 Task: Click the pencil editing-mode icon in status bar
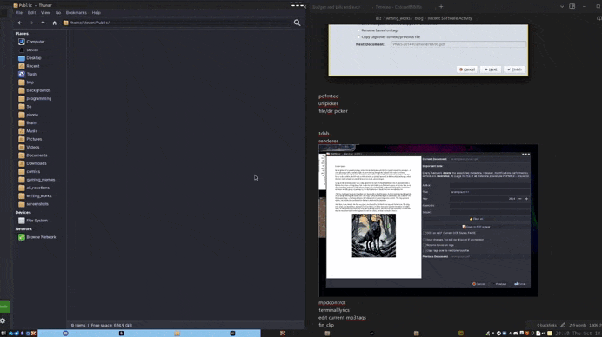pos(563,325)
